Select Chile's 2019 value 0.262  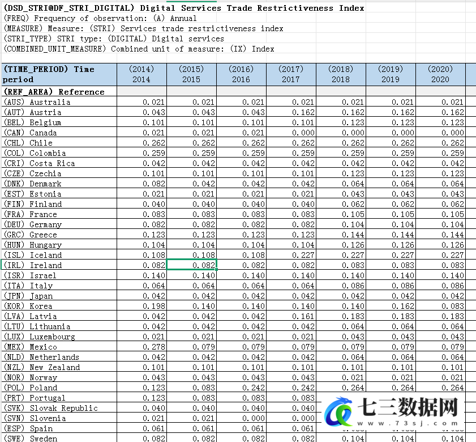click(x=391, y=143)
